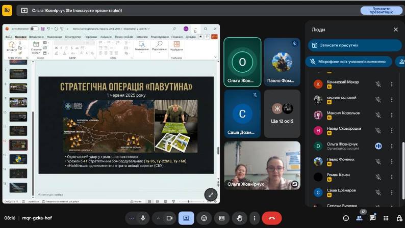Open meeting details info icon
This screenshot has height=228, width=405.
click(346, 218)
